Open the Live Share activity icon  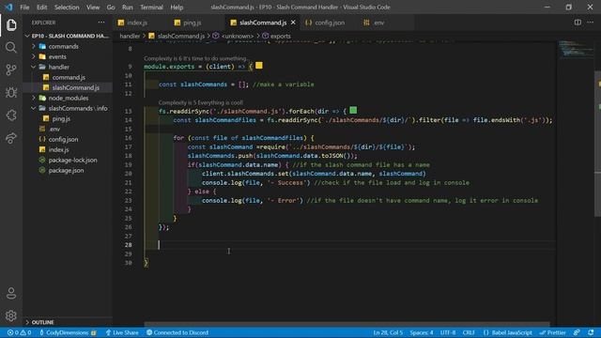(x=11, y=138)
